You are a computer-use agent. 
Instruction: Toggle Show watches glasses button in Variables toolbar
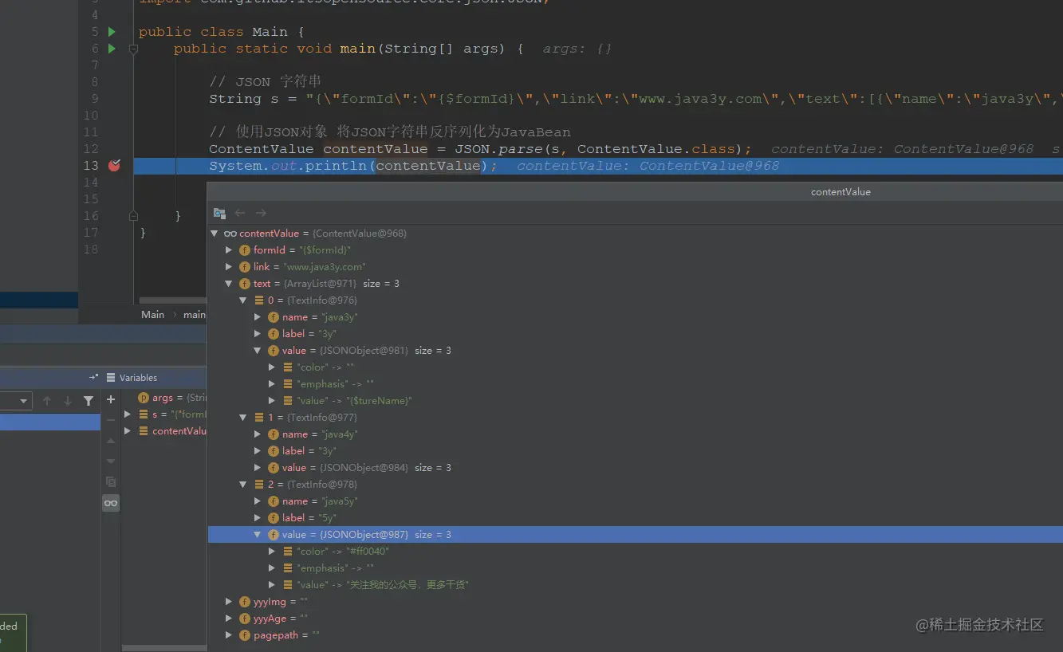tap(111, 503)
